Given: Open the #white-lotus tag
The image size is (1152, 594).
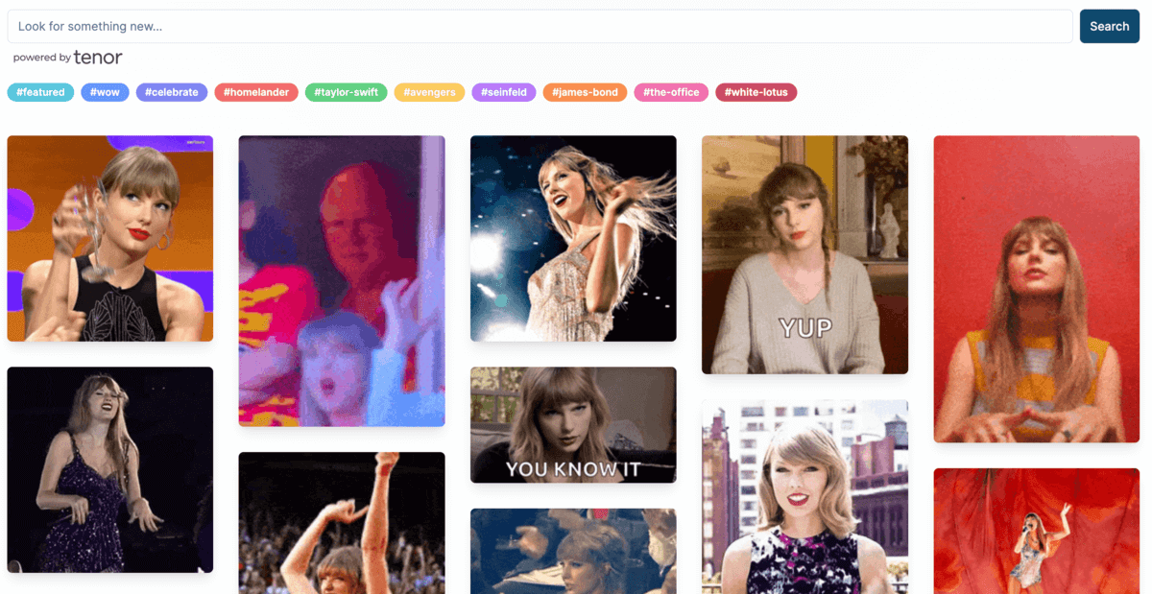Looking at the screenshot, I should (x=756, y=92).
